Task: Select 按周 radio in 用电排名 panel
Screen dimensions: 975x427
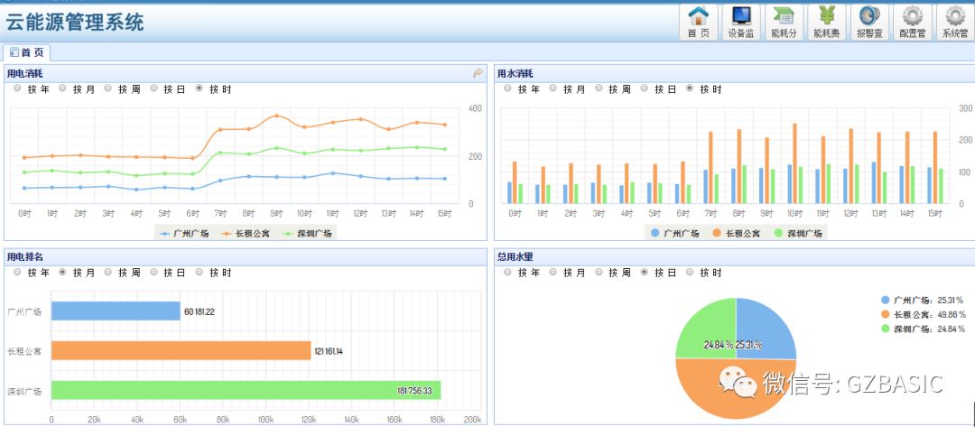Action: [108, 271]
